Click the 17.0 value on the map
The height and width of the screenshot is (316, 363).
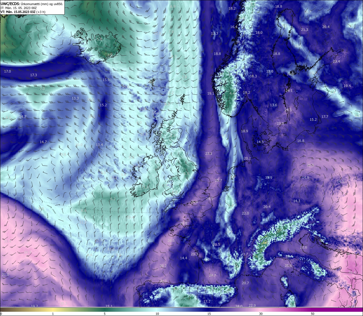[x=8, y=71]
